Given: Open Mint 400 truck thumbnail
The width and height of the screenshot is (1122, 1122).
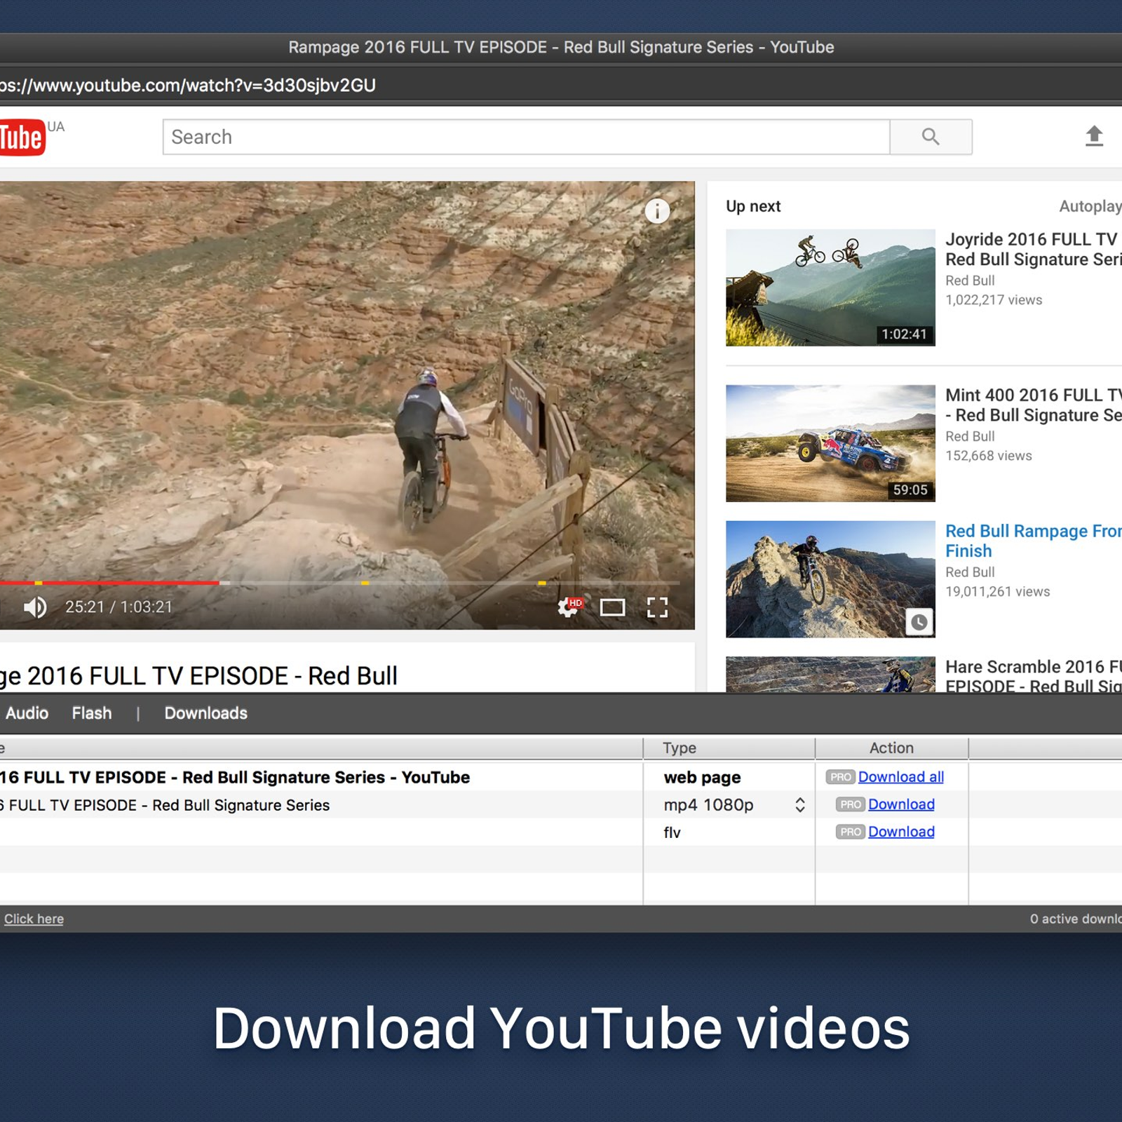Looking at the screenshot, I should pyautogui.click(x=830, y=443).
